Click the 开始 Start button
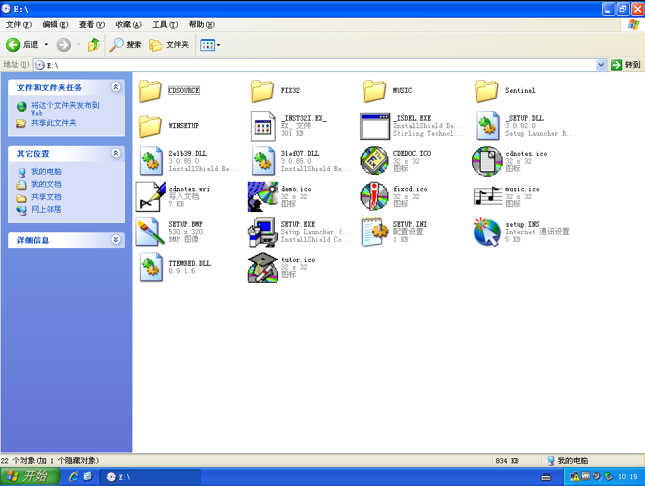 click(x=30, y=477)
